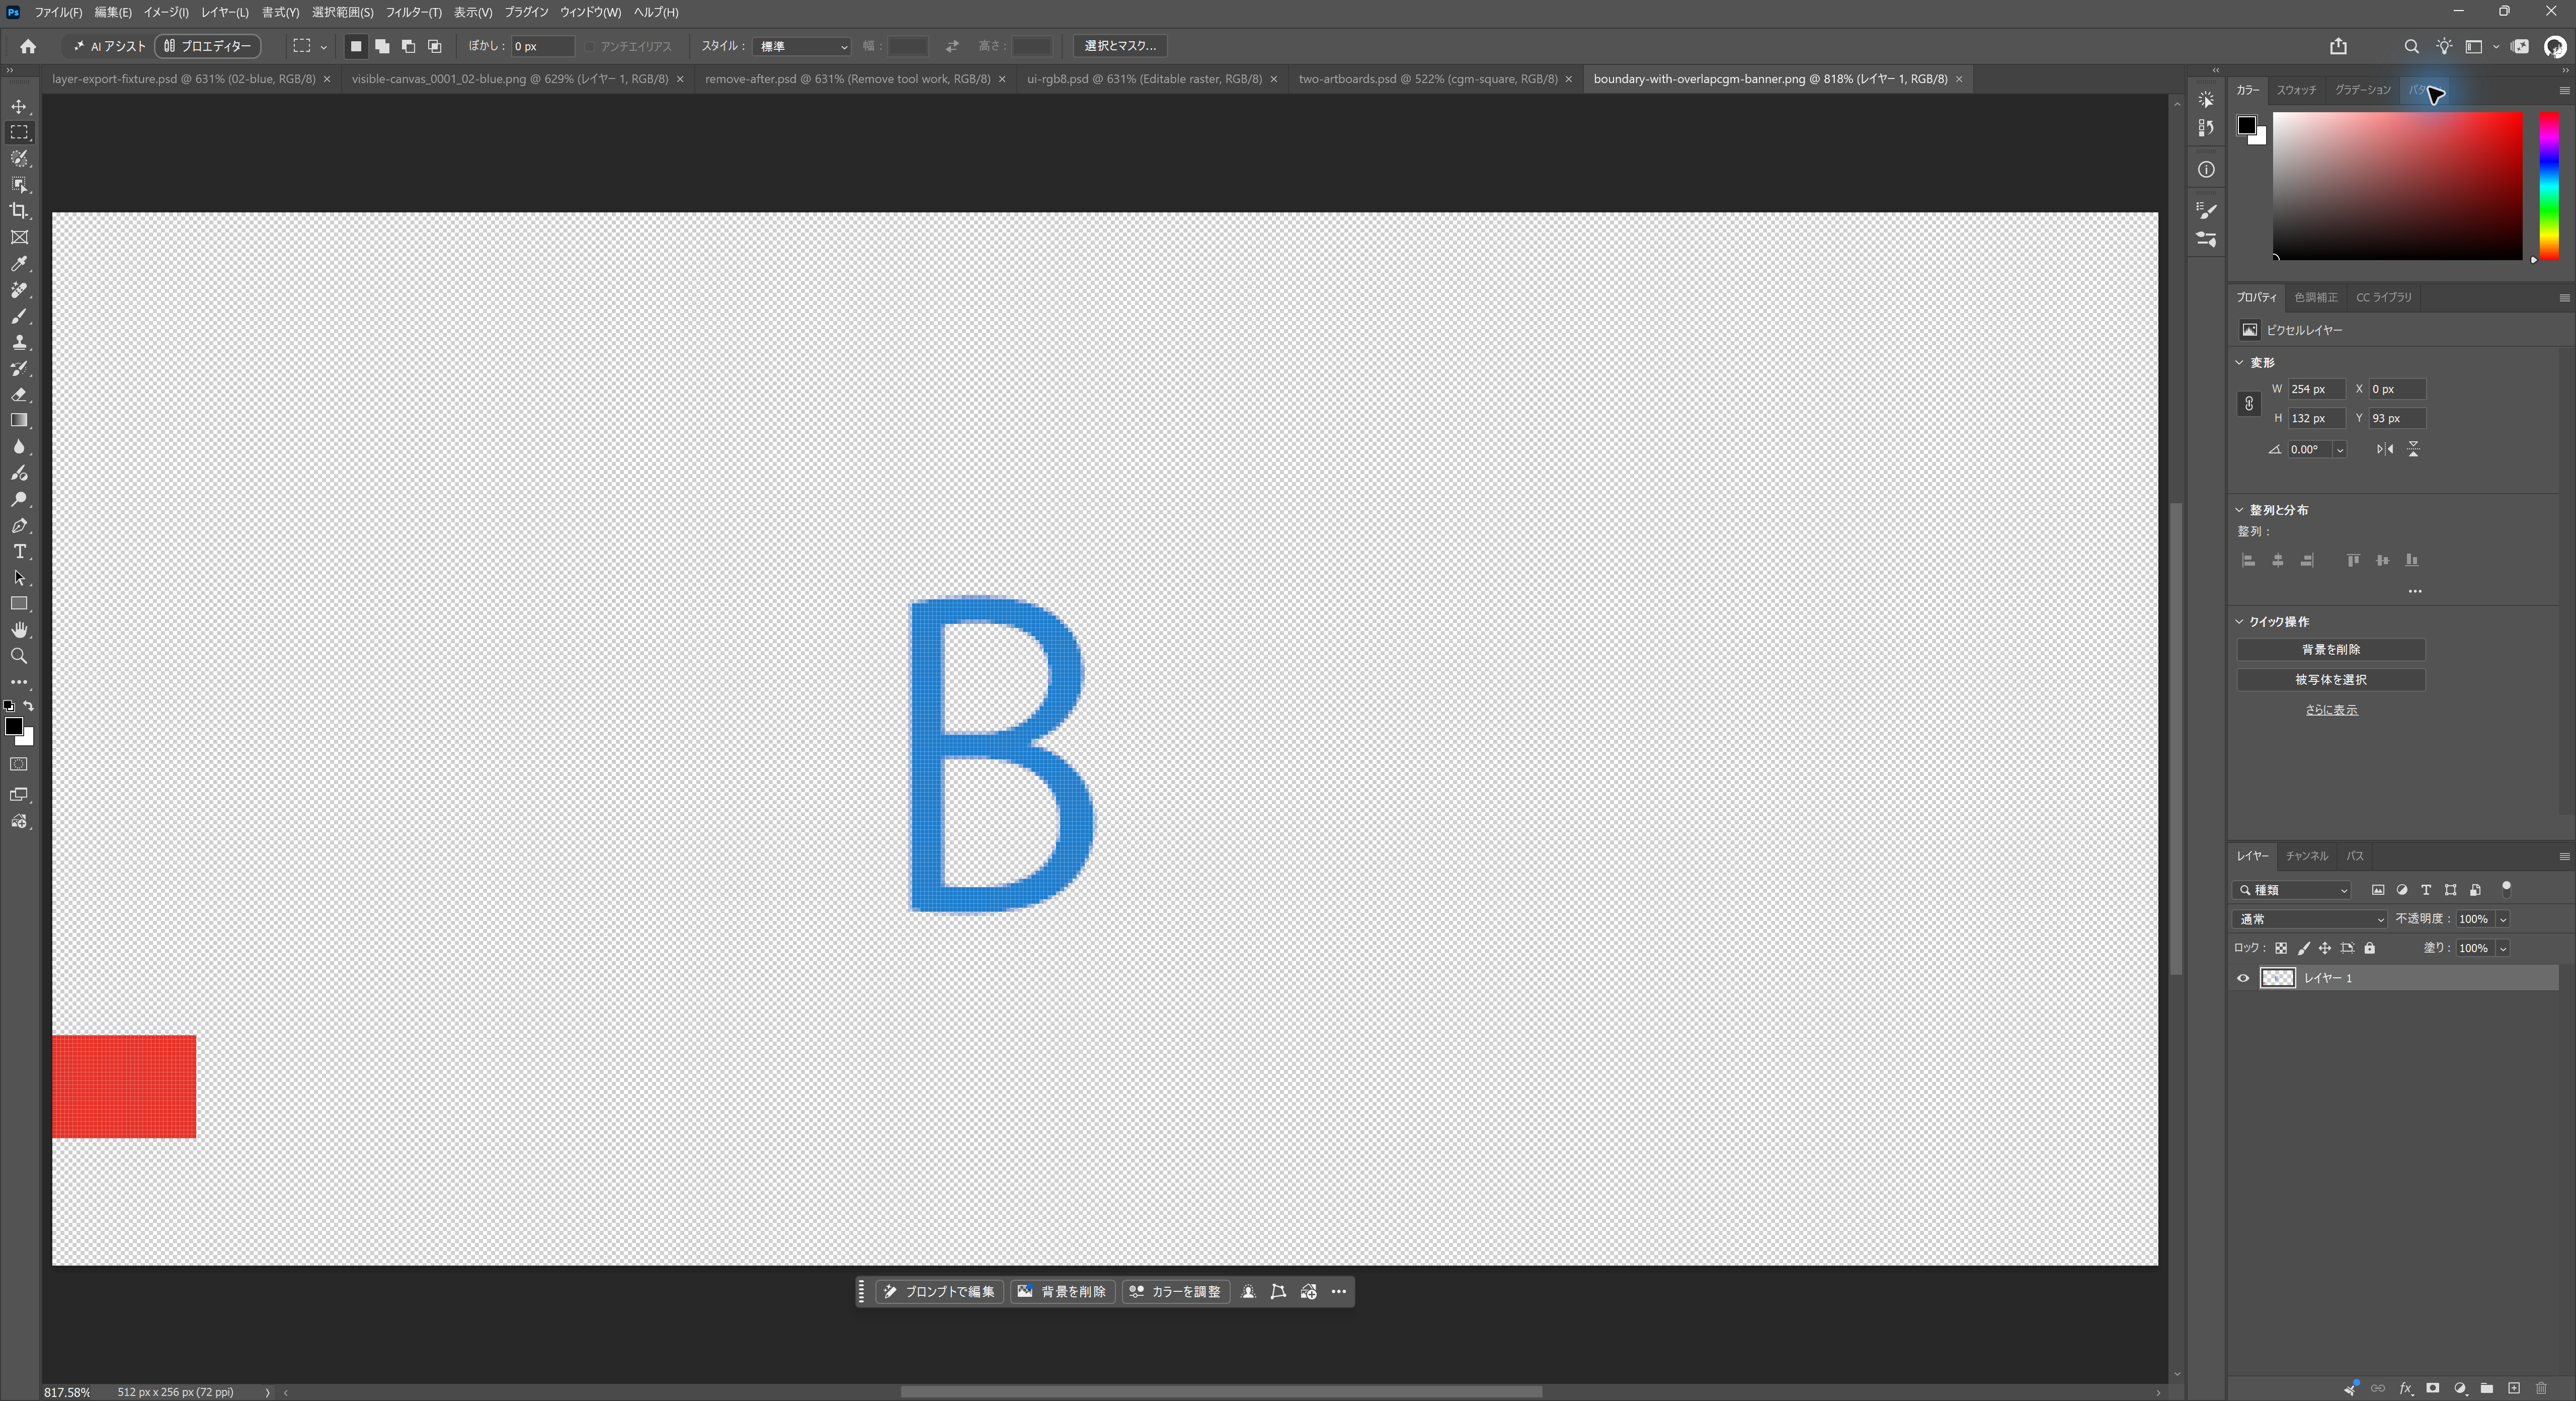The height and width of the screenshot is (1401, 2576).
Task: Toggle the width-height link in 変形
Action: (2249, 404)
